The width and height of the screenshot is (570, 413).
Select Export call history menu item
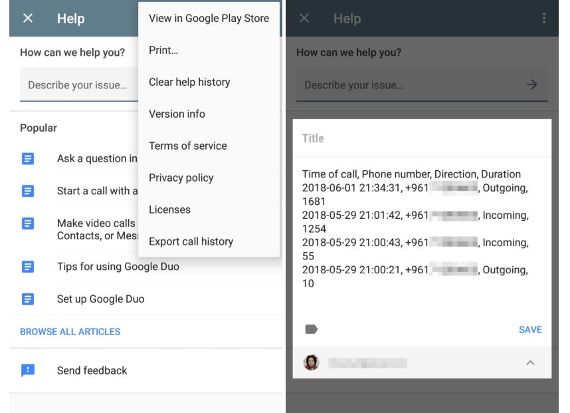click(x=191, y=241)
